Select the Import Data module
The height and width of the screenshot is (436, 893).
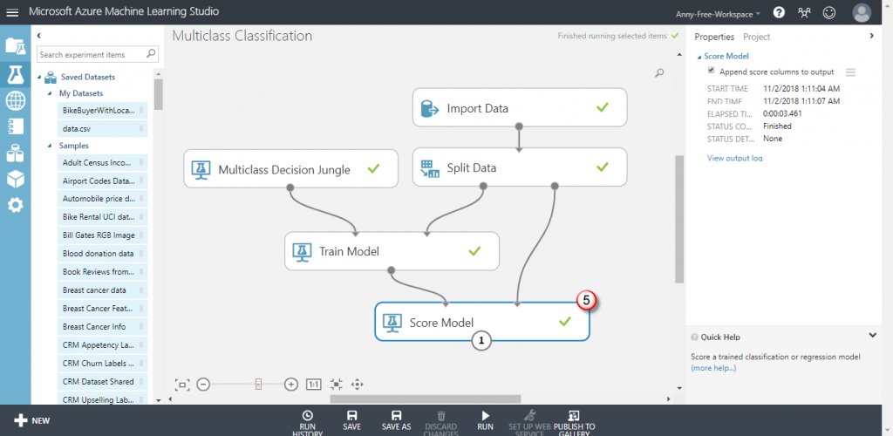pos(520,107)
